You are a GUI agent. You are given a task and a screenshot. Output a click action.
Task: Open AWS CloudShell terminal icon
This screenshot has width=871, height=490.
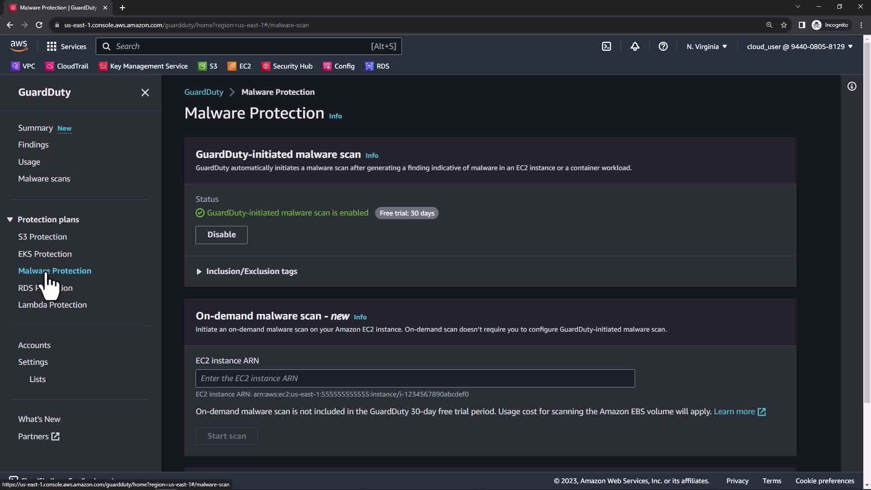[x=606, y=46]
